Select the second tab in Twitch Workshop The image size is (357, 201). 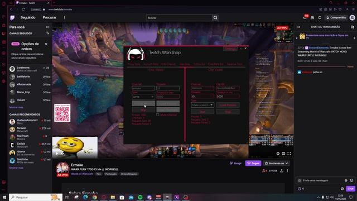click(x=151, y=64)
